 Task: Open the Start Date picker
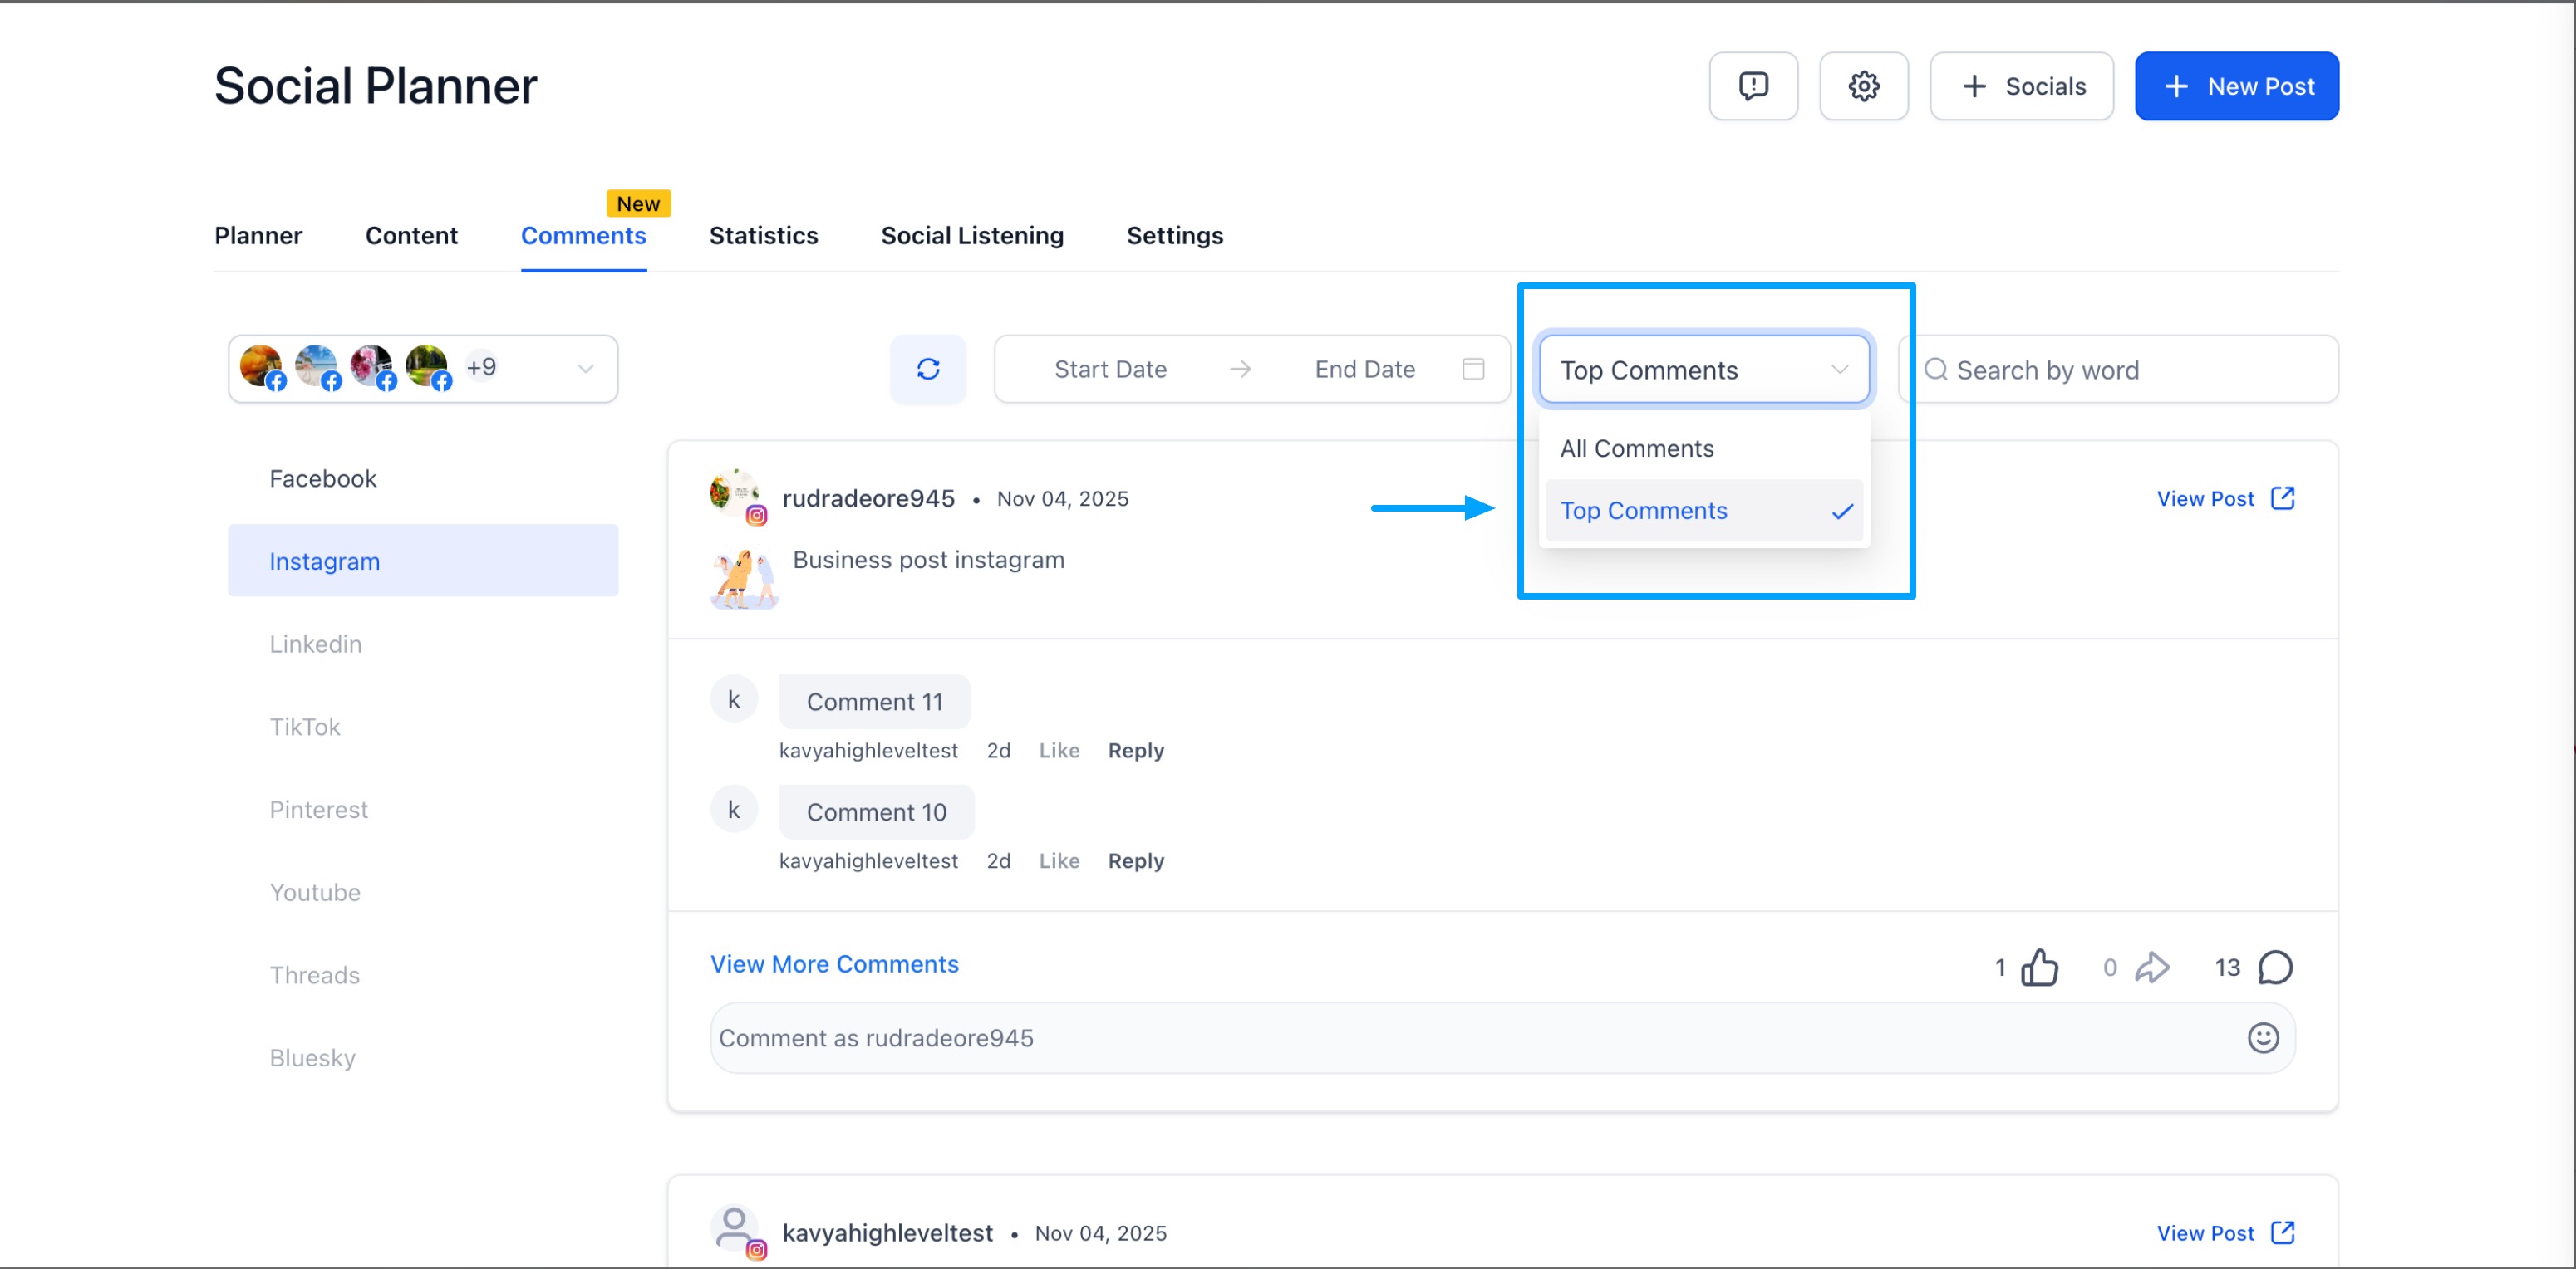pos(1110,369)
